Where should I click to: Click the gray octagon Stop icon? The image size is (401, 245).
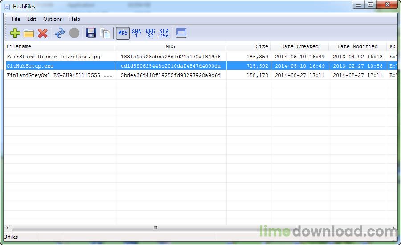coord(74,33)
